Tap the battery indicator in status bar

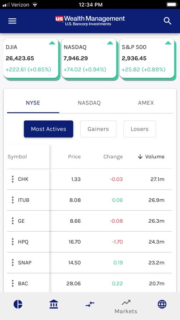[x=172, y=5]
